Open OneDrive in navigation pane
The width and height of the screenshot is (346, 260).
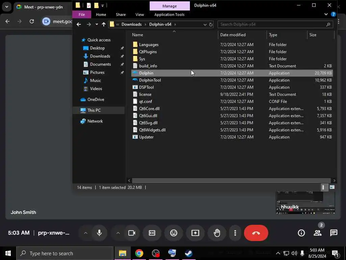click(96, 100)
